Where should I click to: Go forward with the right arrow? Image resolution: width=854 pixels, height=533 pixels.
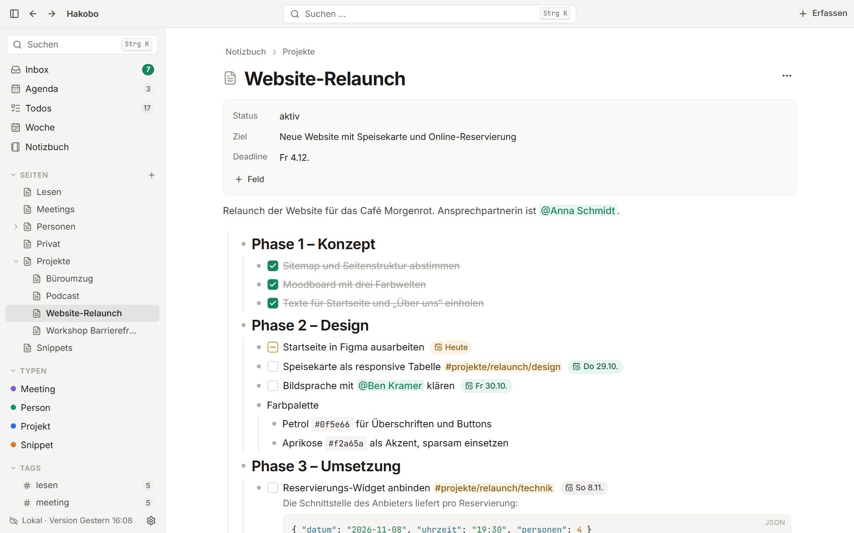(52, 14)
